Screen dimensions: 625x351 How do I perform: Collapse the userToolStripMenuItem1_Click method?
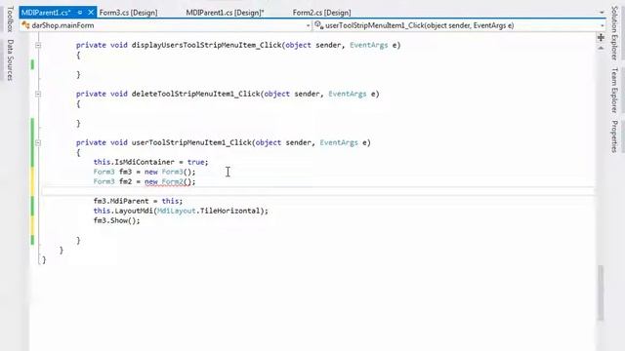coord(38,142)
